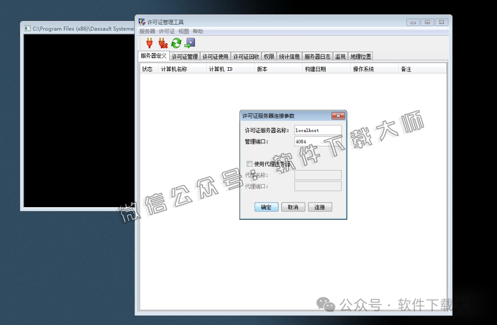Select the connect-to-server plug icon
The height and width of the screenshot is (325, 497).
pyautogui.click(x=149, y=43)
